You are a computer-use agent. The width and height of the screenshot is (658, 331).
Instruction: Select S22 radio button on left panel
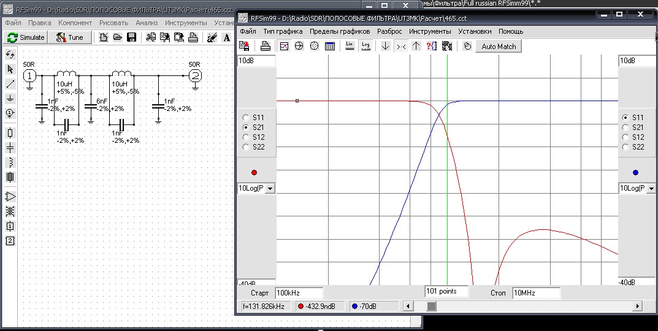pos(247,147)
